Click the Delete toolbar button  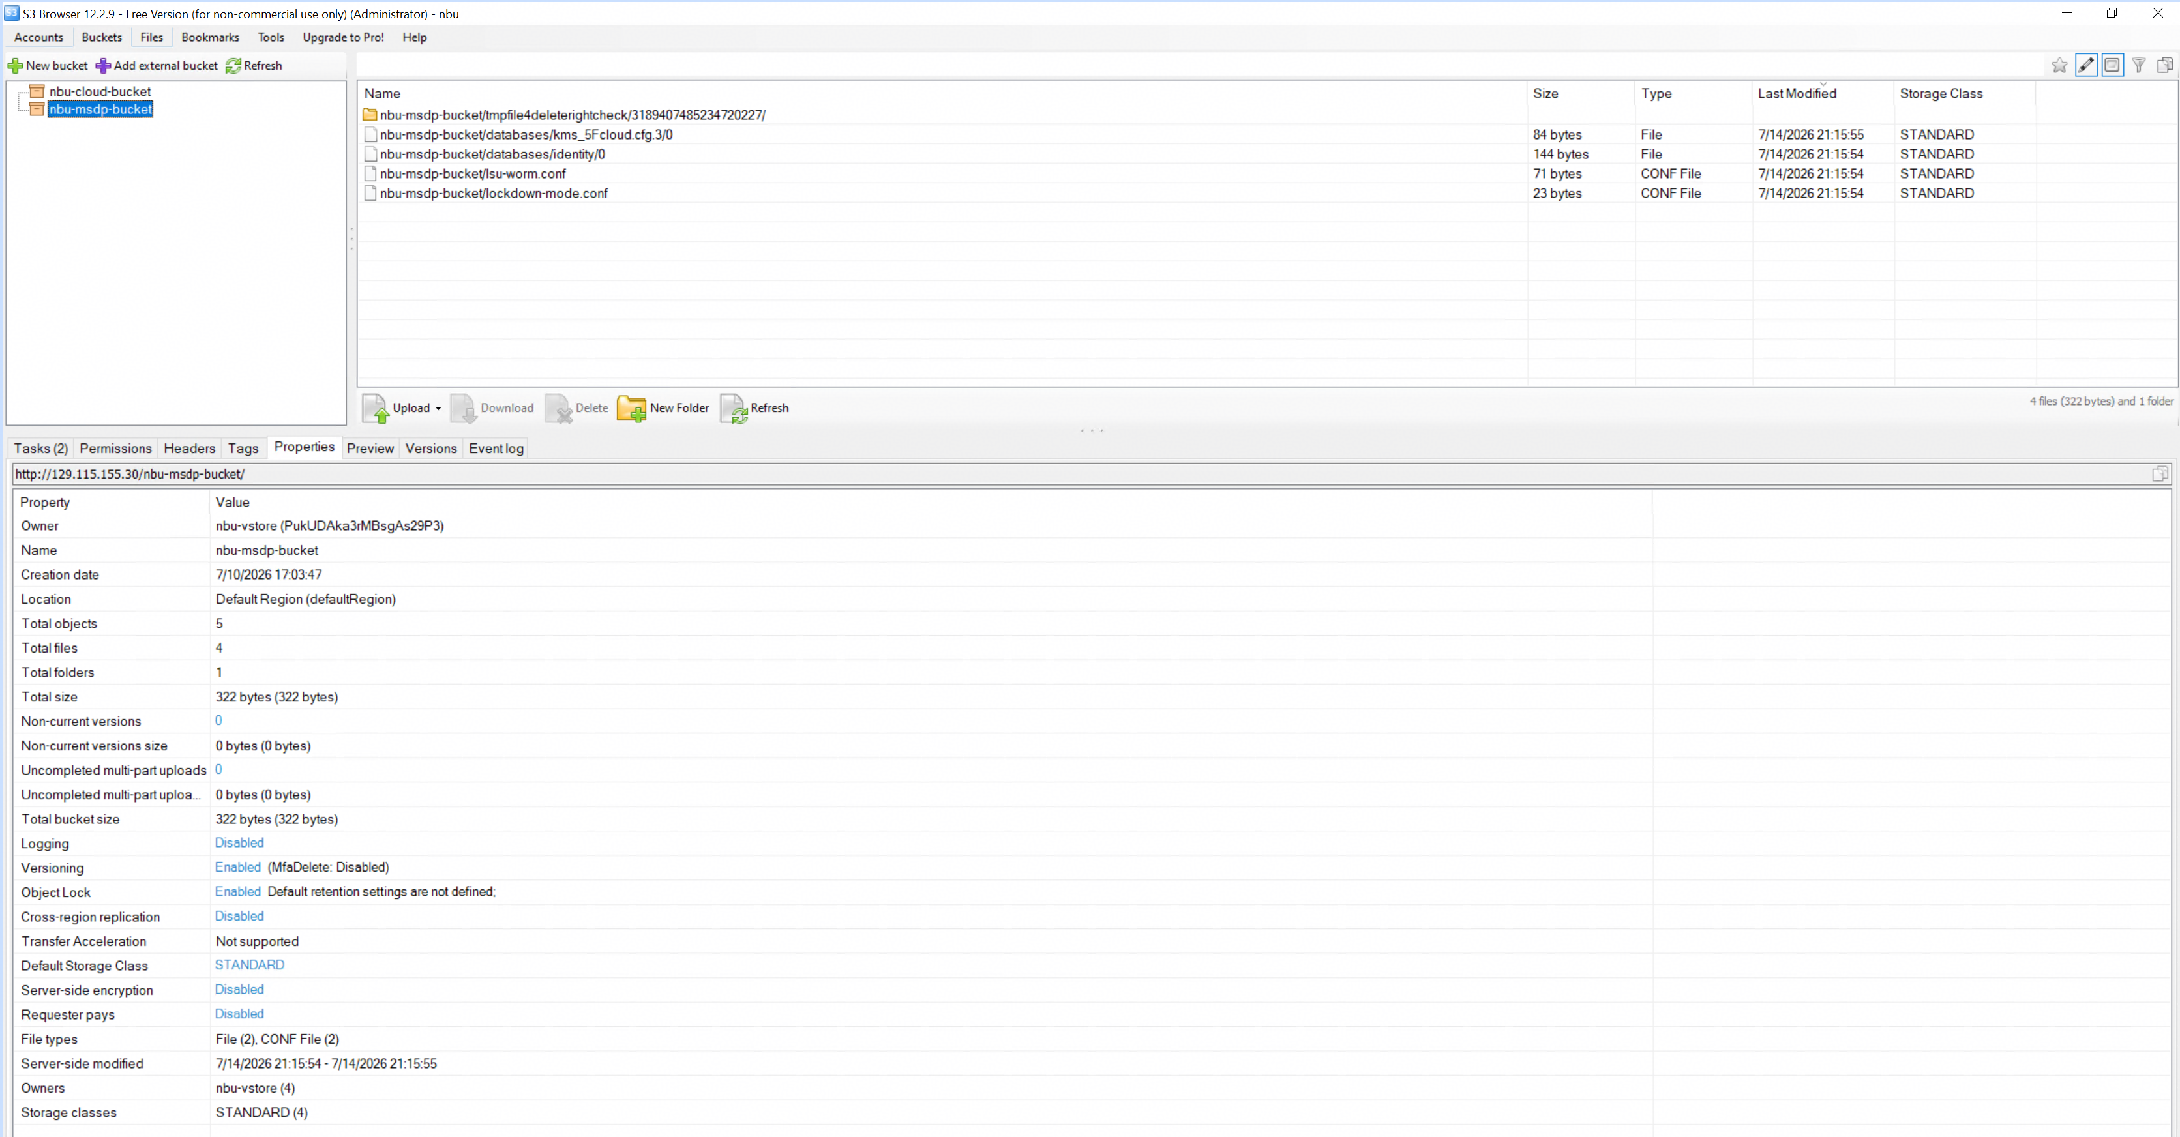(x=576, y=407)
